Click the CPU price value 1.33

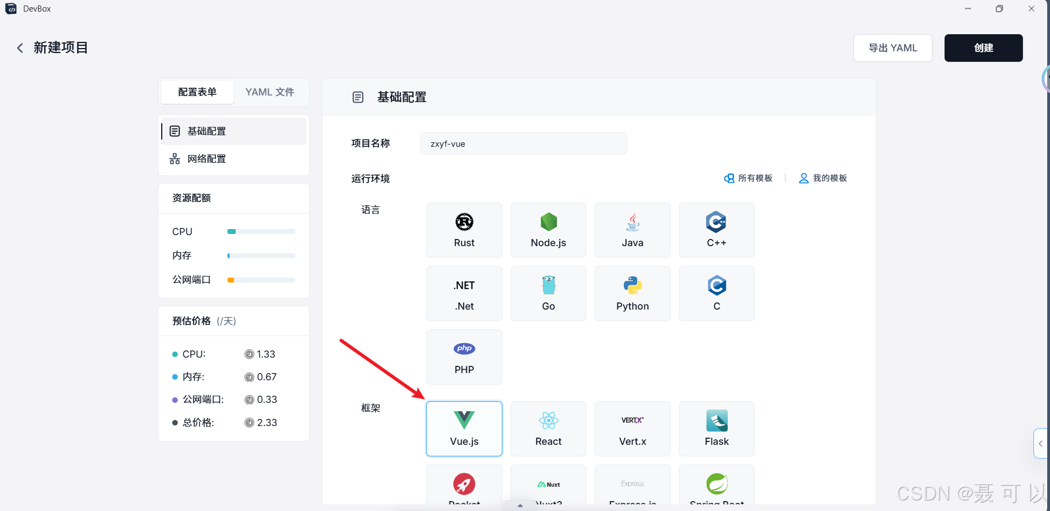(266, 354)
